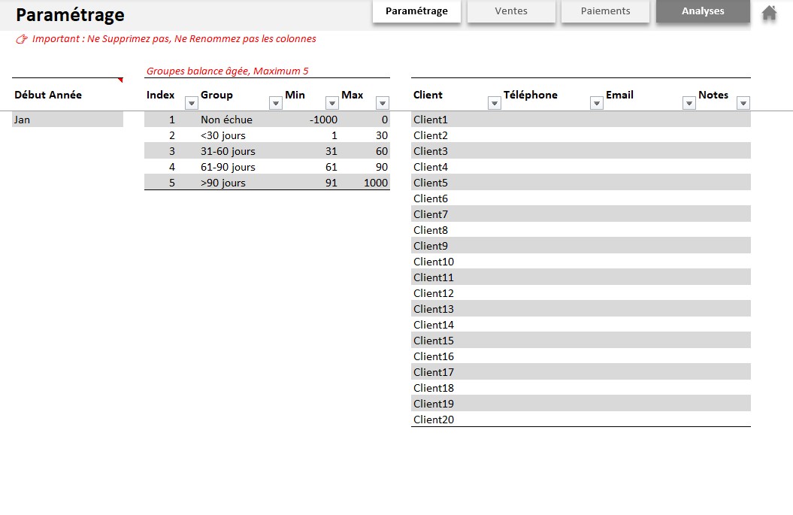Select the Jan cell under Début Année
This screenshot has height=515, width=793.
(x=68, y=120)
